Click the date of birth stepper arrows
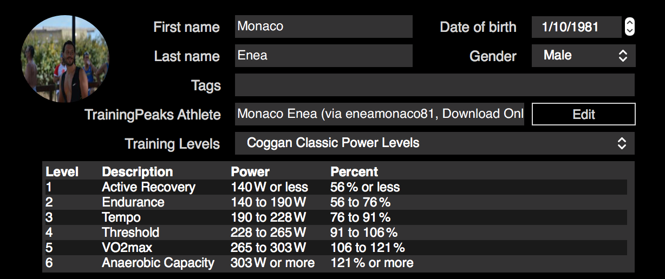The height and width of the screenshot is (279, 665). point(629,26)
